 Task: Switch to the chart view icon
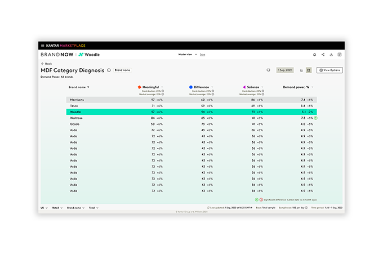(302, 70)
